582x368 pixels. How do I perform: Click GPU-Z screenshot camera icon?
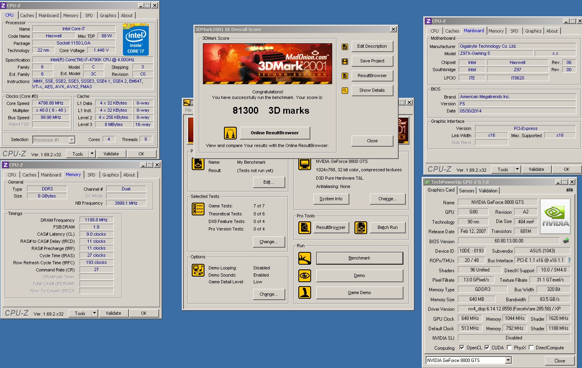pyautogui.click(x=570, y=190)
